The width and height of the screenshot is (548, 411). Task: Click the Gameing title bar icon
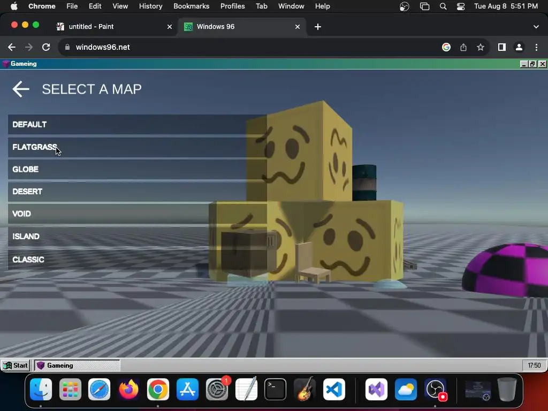pos(5,64)
